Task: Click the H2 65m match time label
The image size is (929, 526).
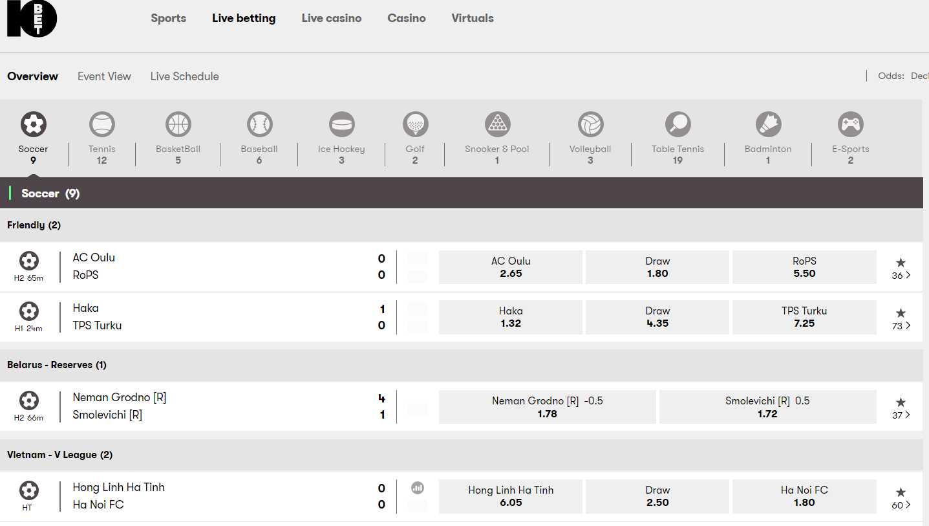Action: 29,278
